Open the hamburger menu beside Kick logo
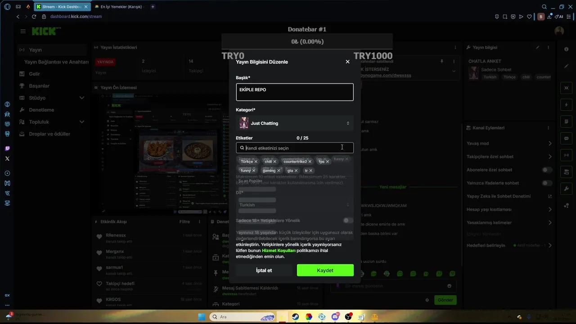 pos(23,31)
